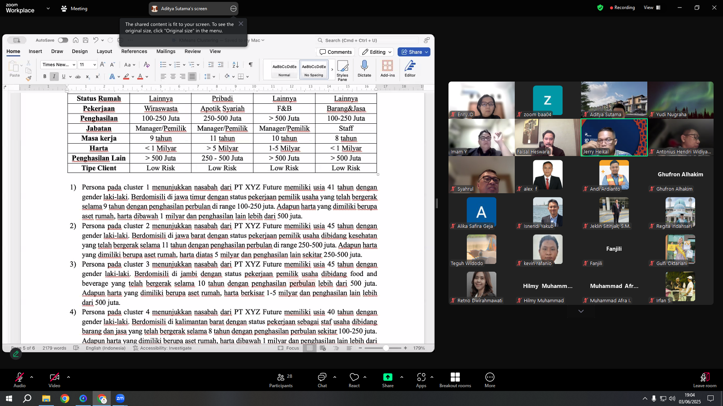Unmute with the Audio button

[x=20, y=380]
